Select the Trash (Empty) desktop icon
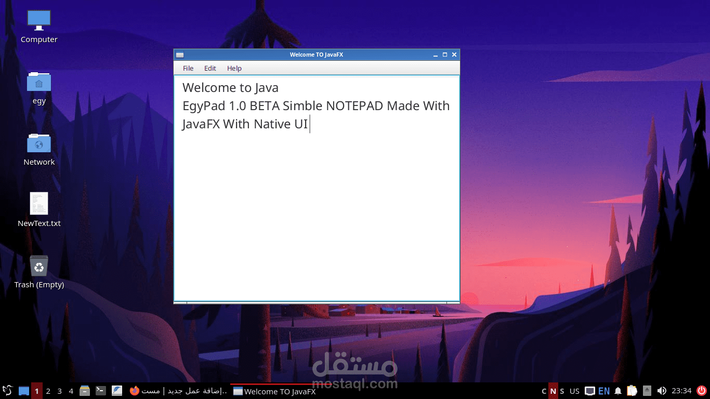710x399 pixels. point(39,271)
